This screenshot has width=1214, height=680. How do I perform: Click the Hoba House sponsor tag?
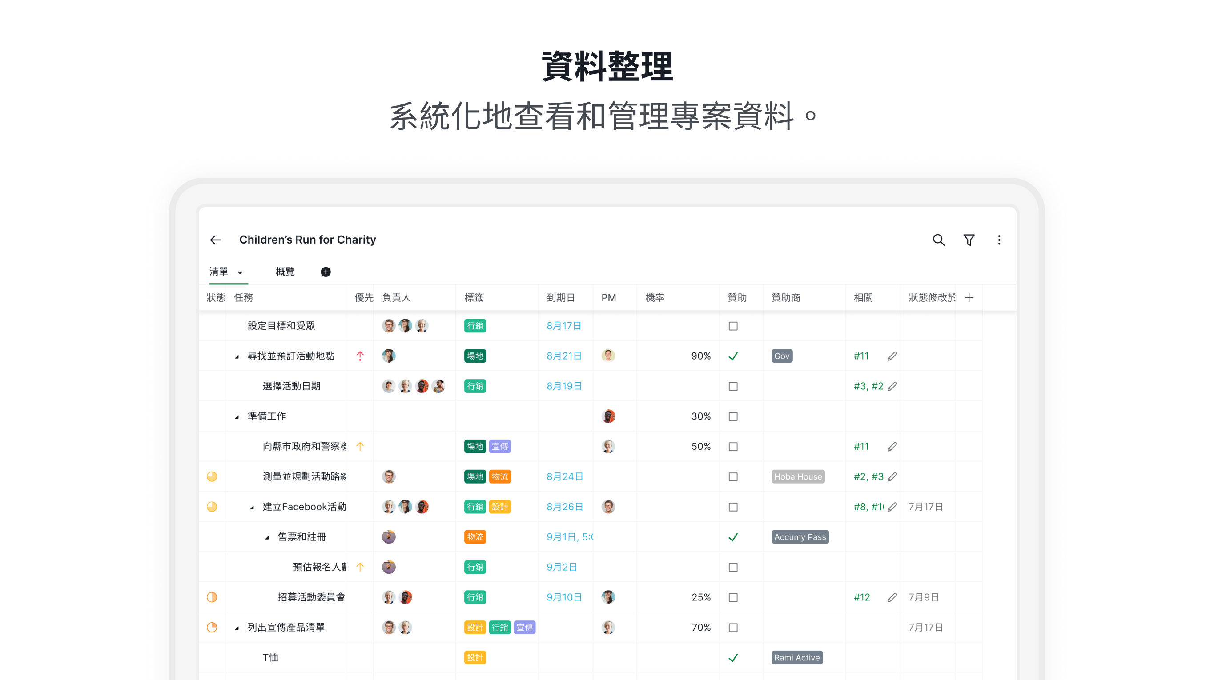[x=798, y=476]
